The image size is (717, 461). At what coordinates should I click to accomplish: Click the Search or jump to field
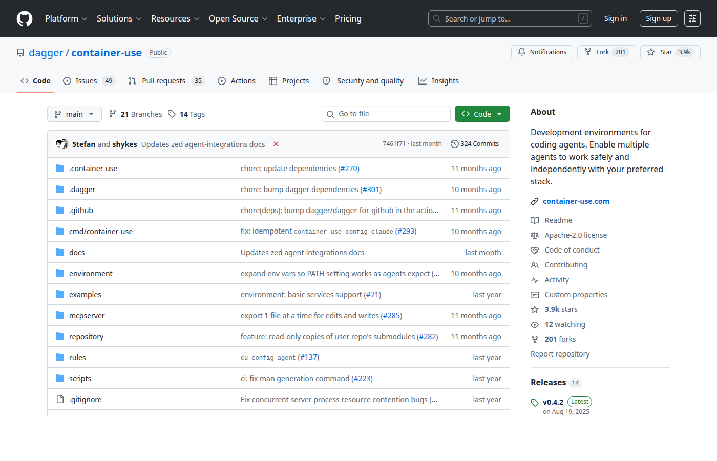point(510,18)
